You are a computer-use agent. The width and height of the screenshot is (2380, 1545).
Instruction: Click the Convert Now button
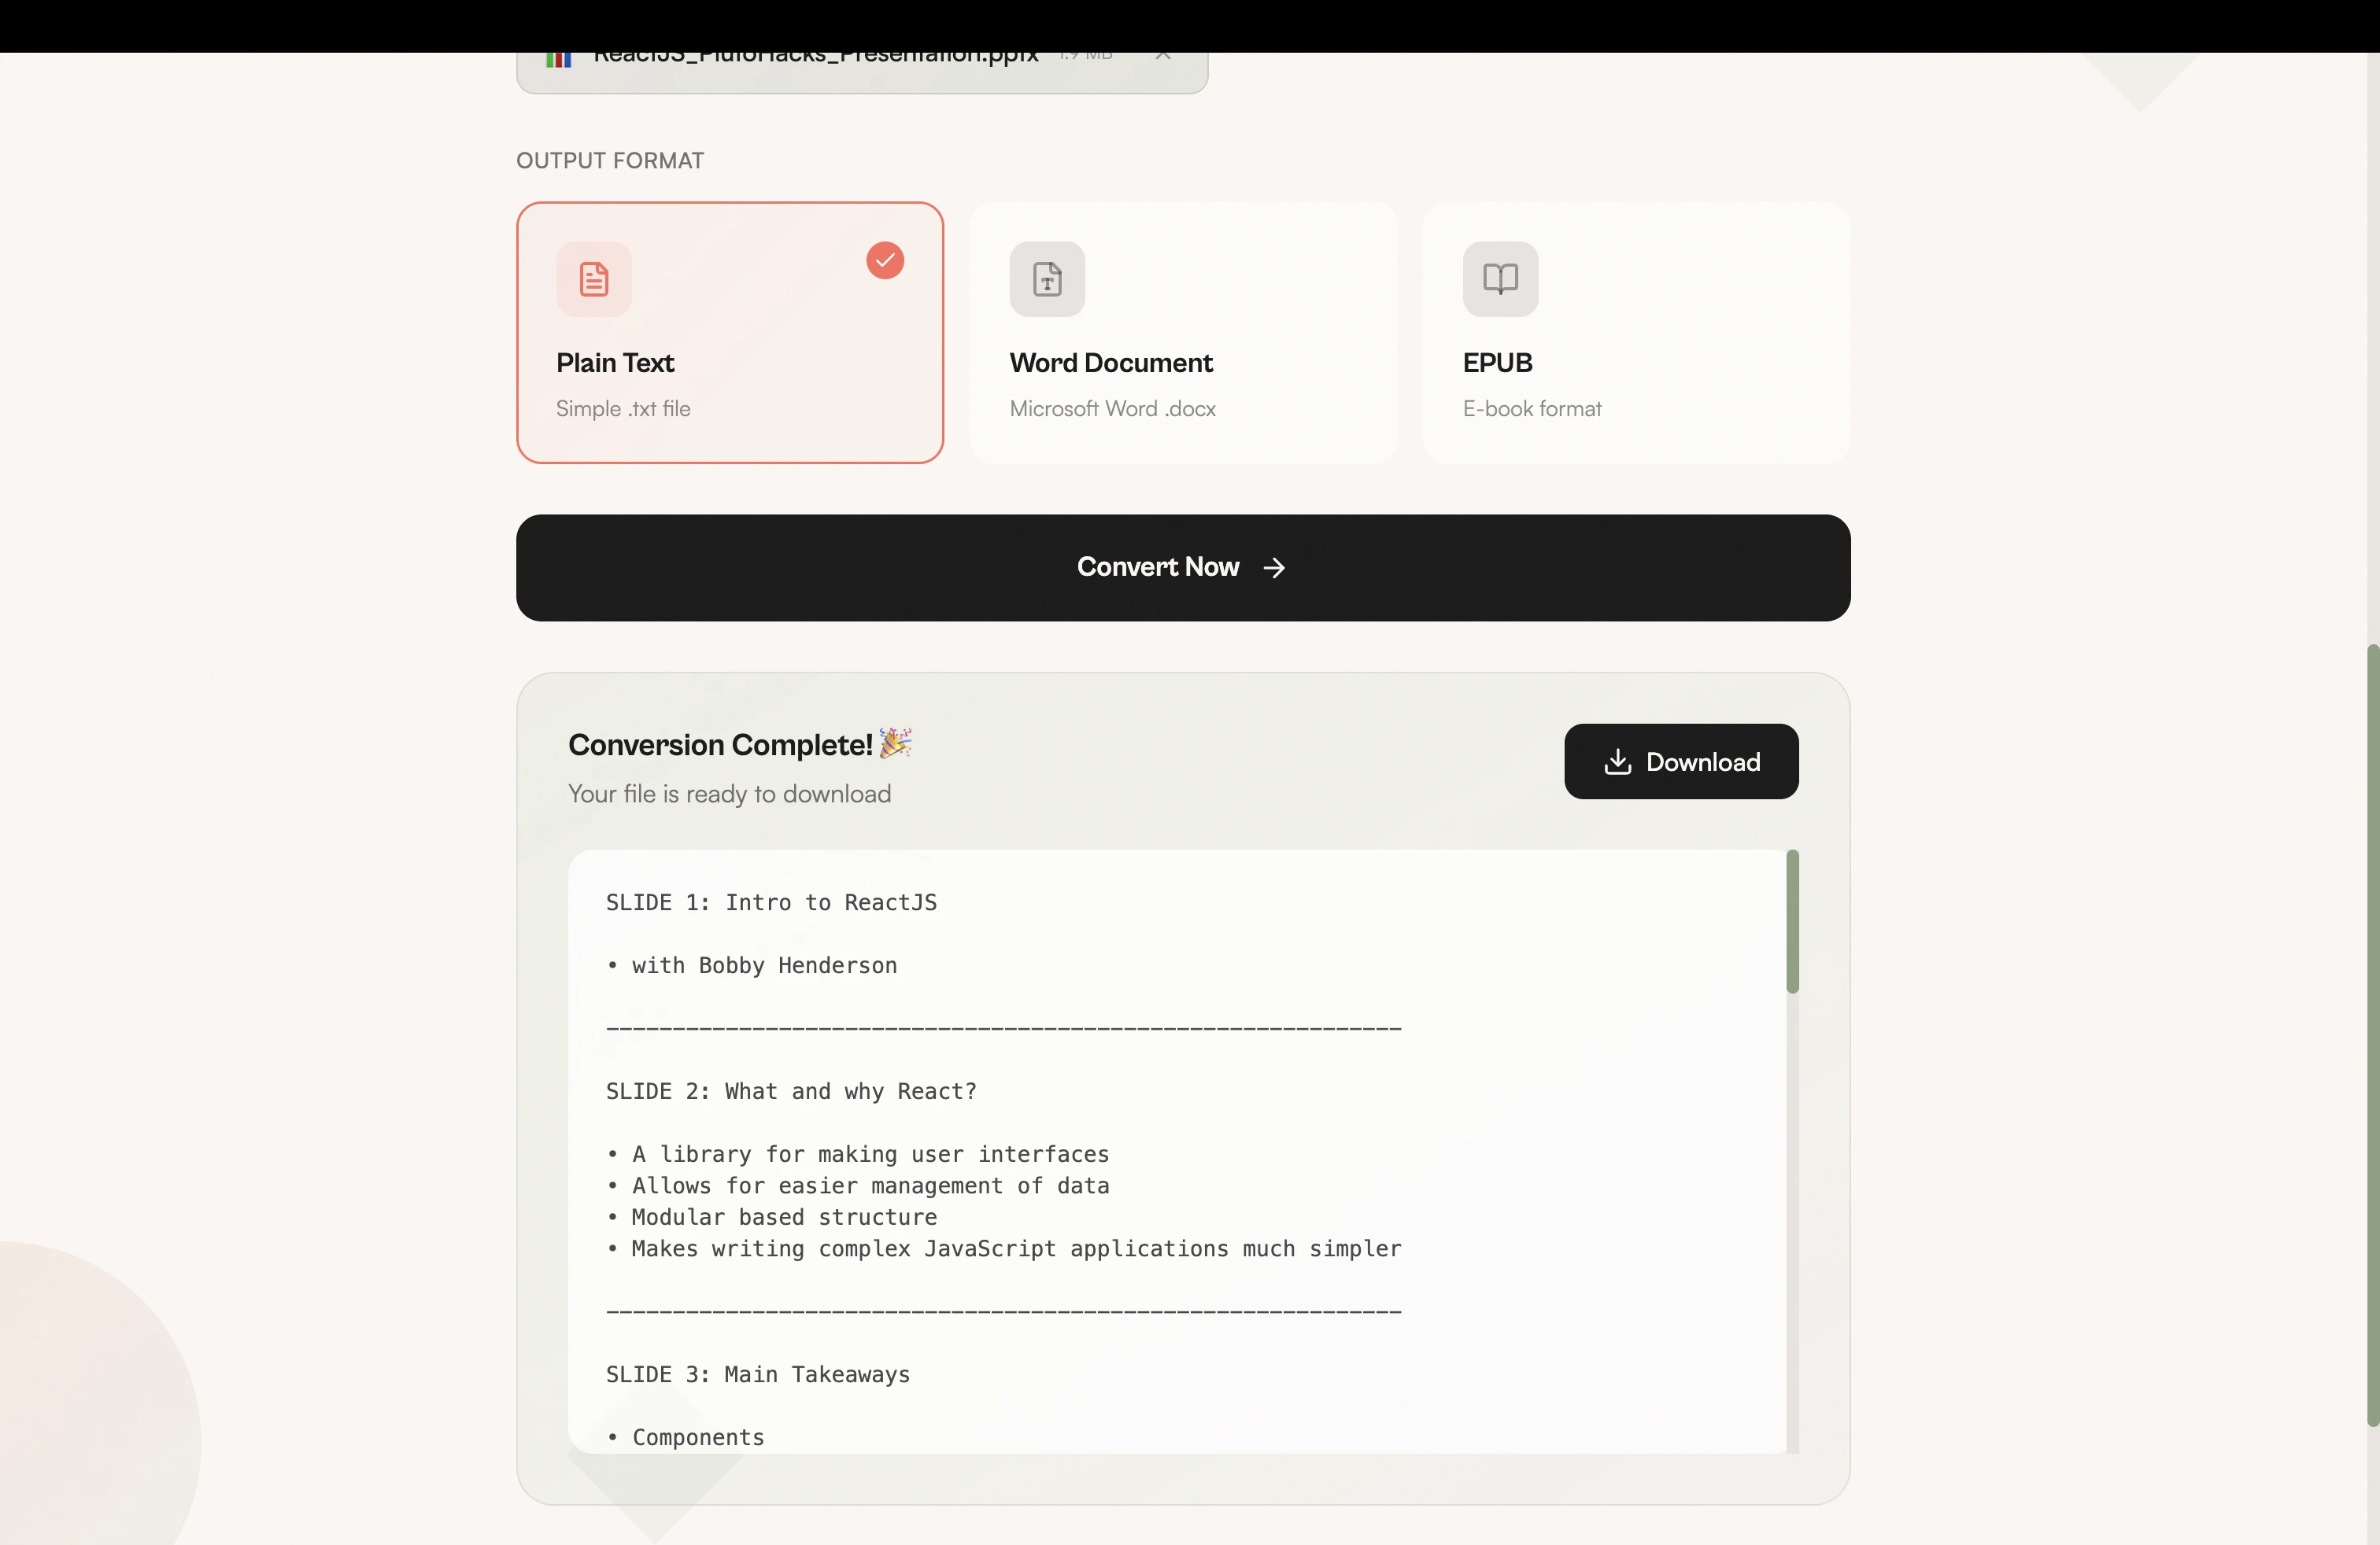pyautogui.click(x=1182, y=568)
